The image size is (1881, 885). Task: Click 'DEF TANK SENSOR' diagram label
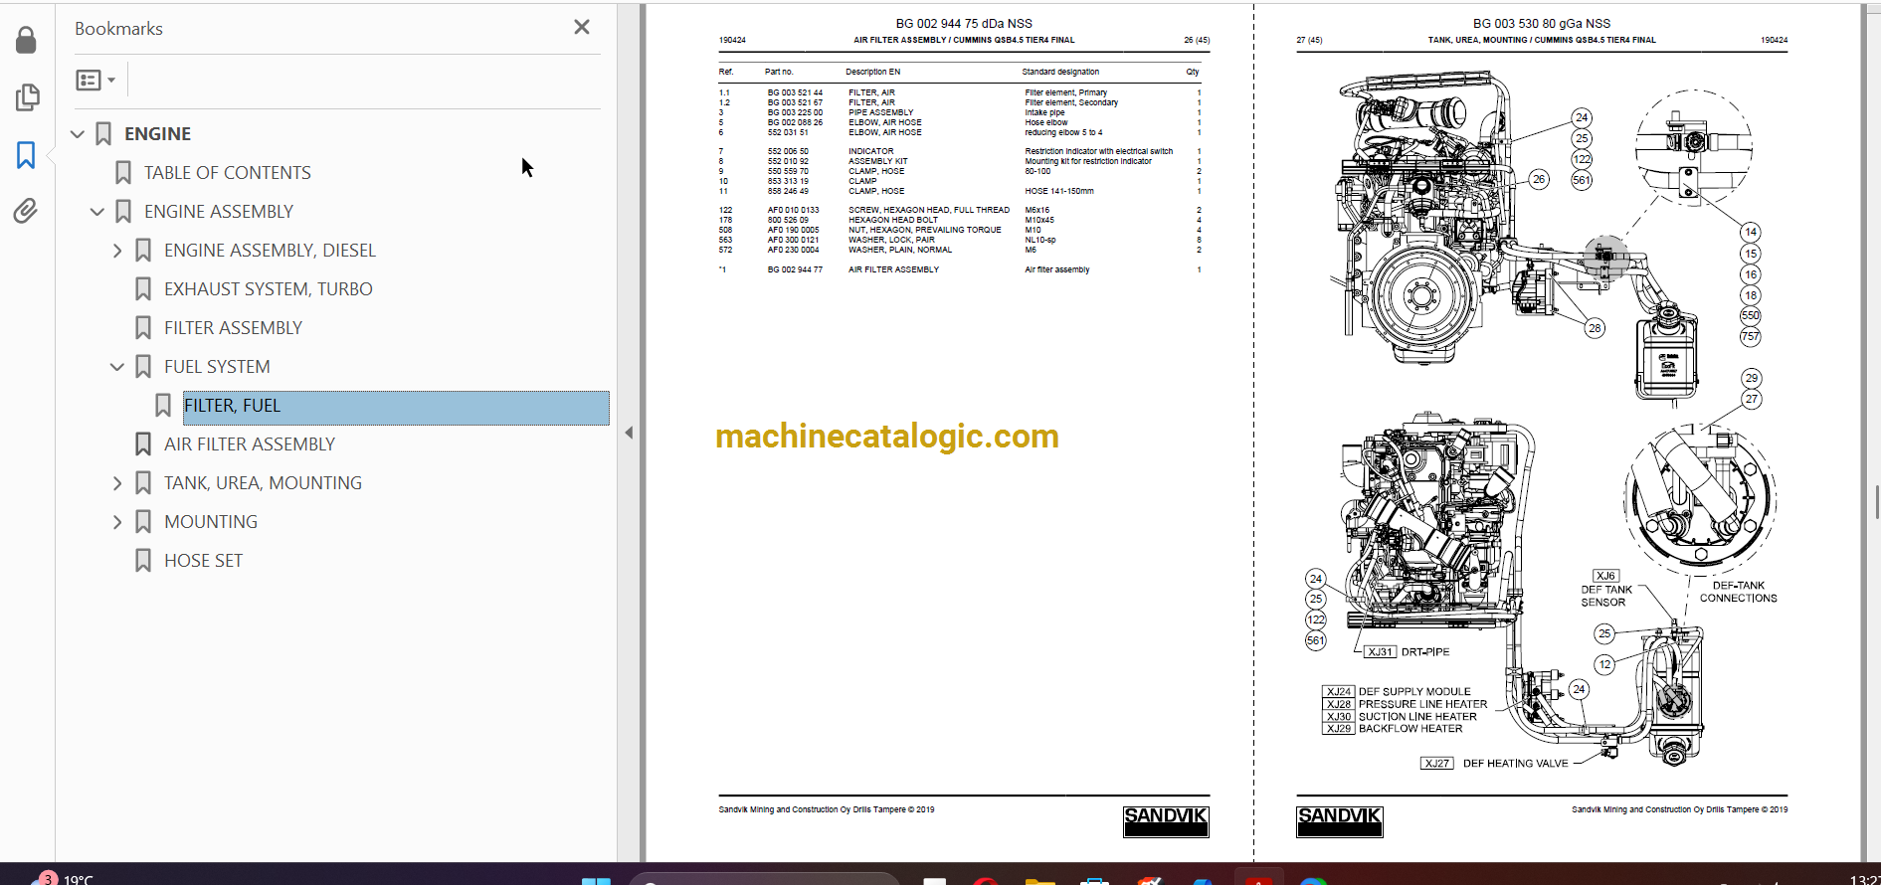coord(1605,596)
